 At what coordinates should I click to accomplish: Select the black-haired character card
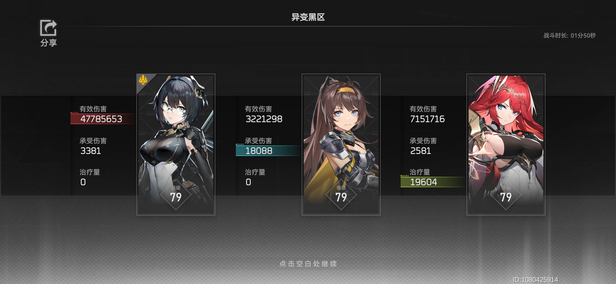176,145
